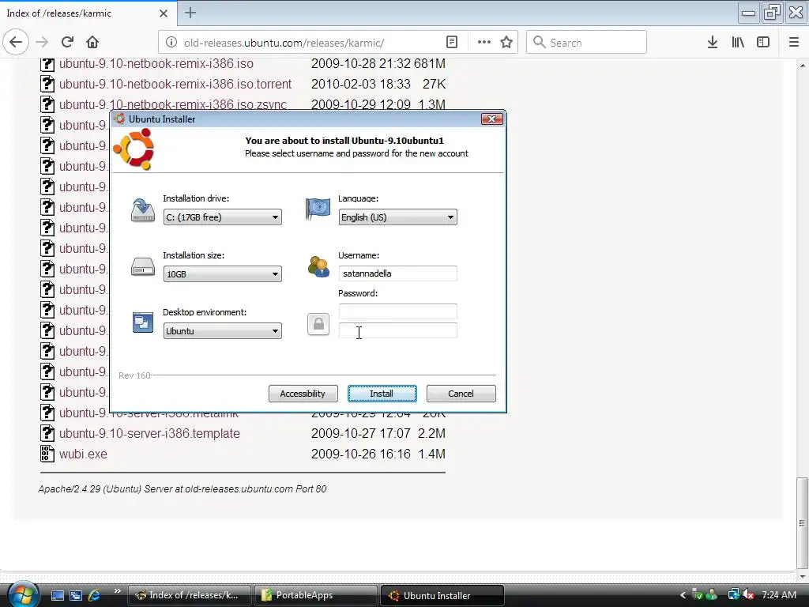809x607 pixels.
Task: Reload the current page in Firefox
Action: (x=67, y=42)
